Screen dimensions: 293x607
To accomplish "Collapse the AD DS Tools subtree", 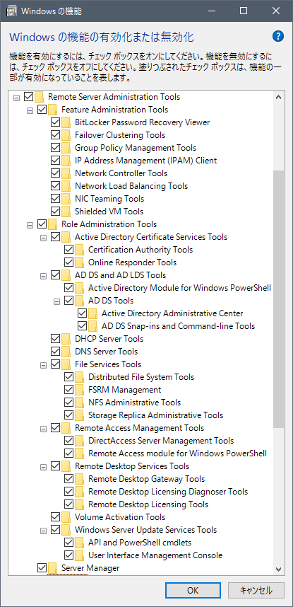I will point(56,301).
